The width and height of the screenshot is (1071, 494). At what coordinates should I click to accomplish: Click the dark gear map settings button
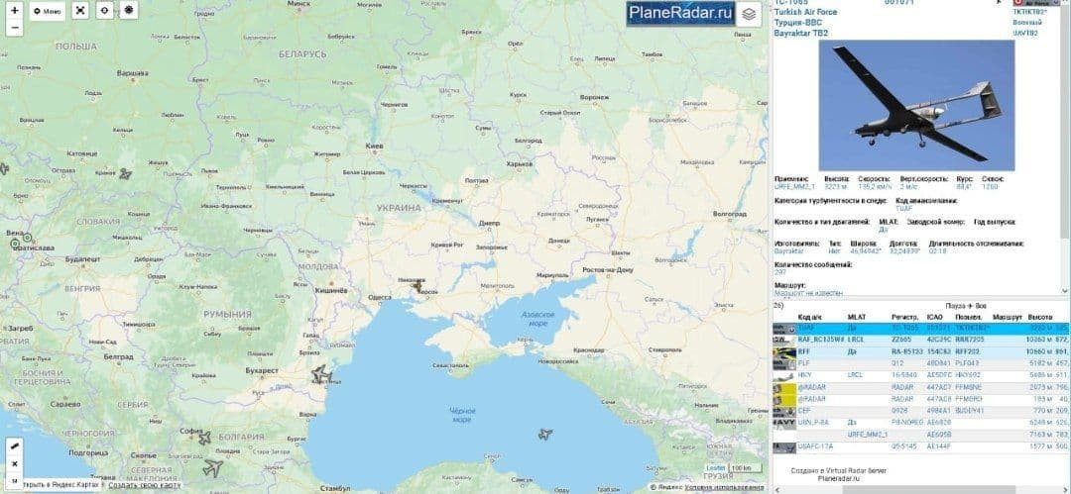tap(129, 12)
